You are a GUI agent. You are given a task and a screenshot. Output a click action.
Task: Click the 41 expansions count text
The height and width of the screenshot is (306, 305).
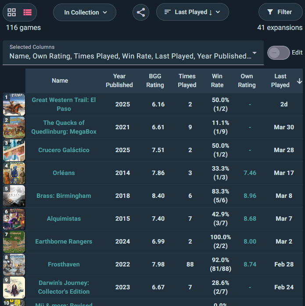[280, 28]
